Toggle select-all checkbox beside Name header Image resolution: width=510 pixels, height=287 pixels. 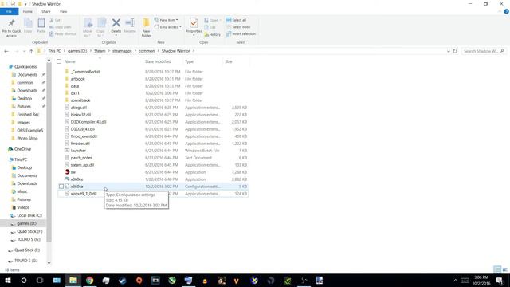pyautogui.click(x=59, y=61)
